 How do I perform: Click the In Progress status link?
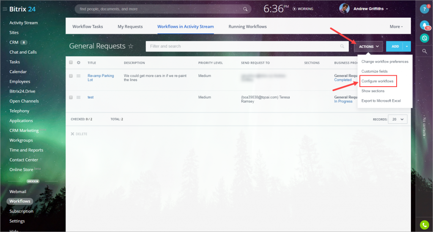point(343,101)
